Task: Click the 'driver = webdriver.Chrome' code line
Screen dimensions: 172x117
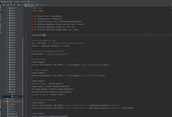Action: point(51,46)
